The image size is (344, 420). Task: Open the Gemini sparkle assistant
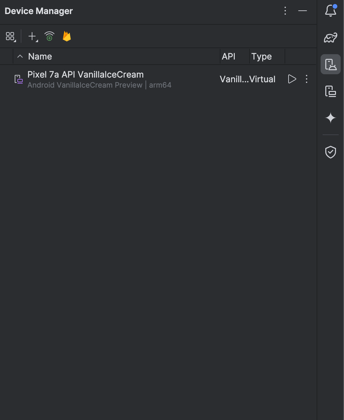[331, 118]
